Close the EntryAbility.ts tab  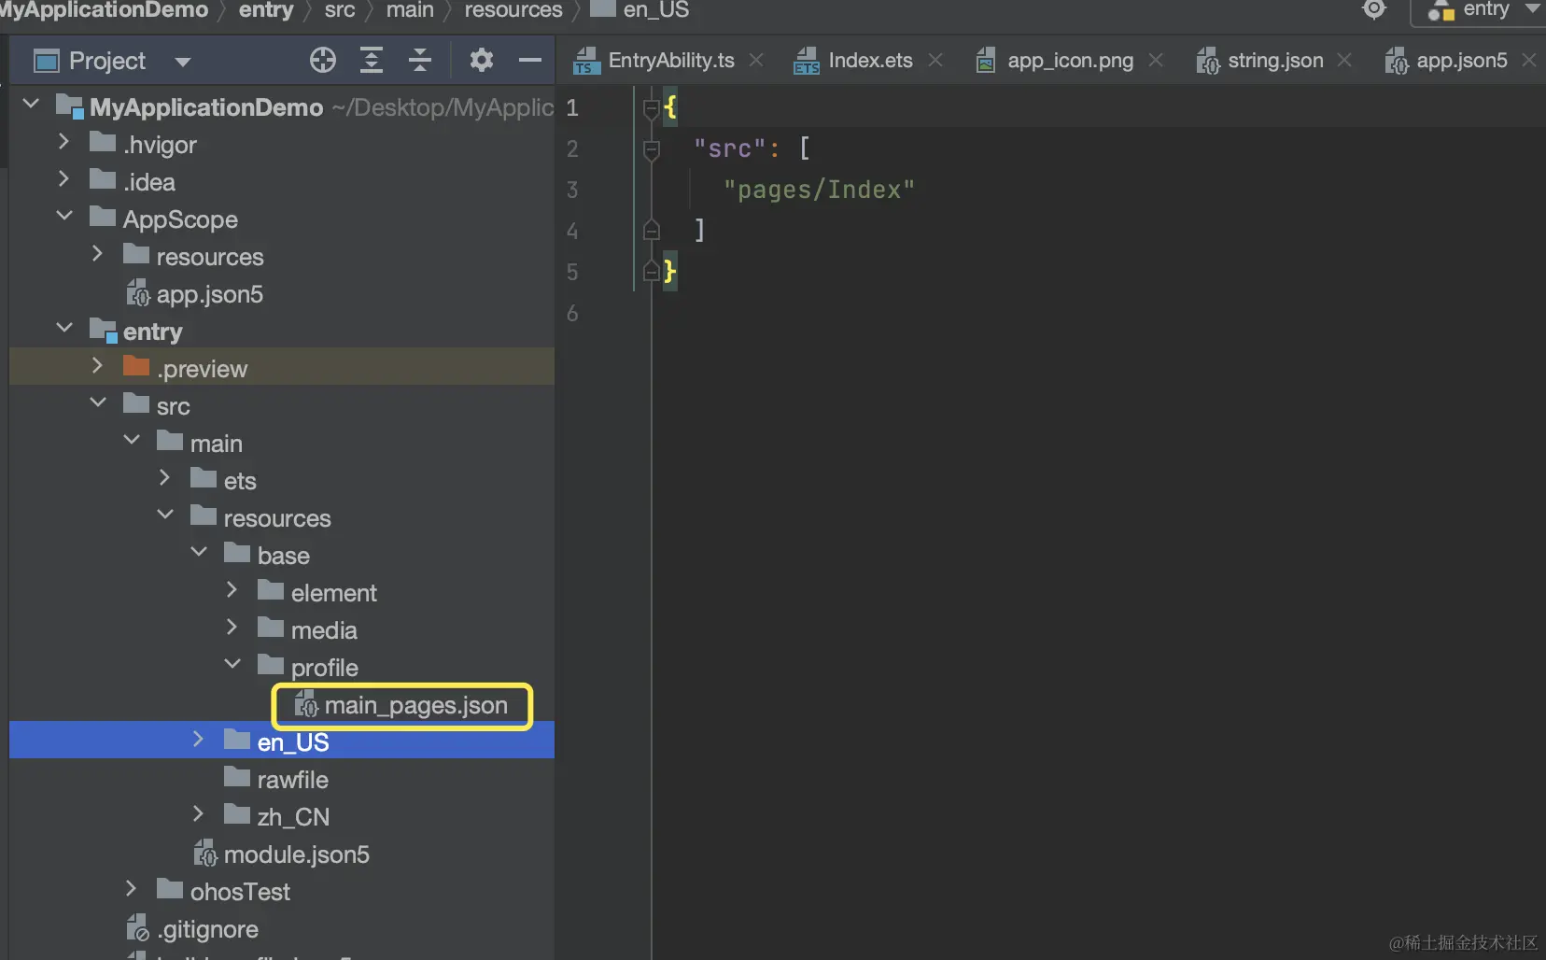tap(756, 60)
